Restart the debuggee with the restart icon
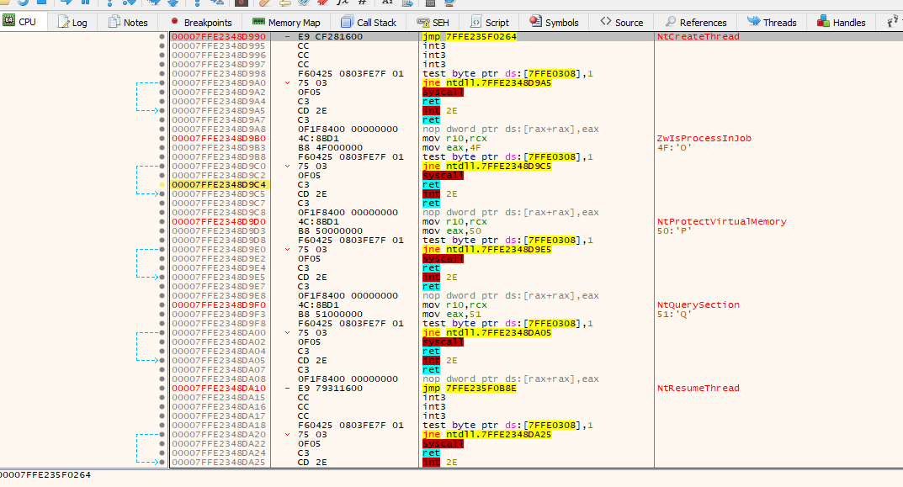Screen dimensions: 903x487 pyautogui.click(x=22, y=5)
